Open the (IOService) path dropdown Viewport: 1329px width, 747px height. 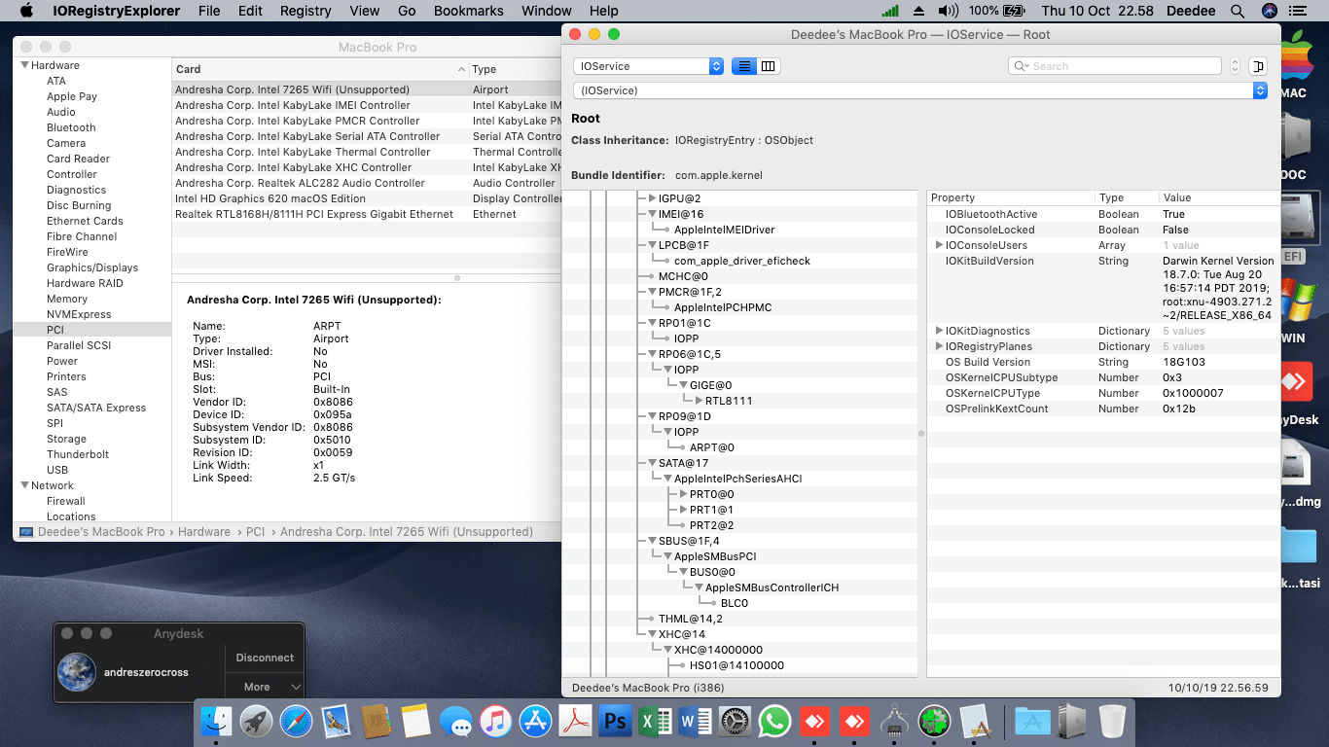[x=920, y=90]
